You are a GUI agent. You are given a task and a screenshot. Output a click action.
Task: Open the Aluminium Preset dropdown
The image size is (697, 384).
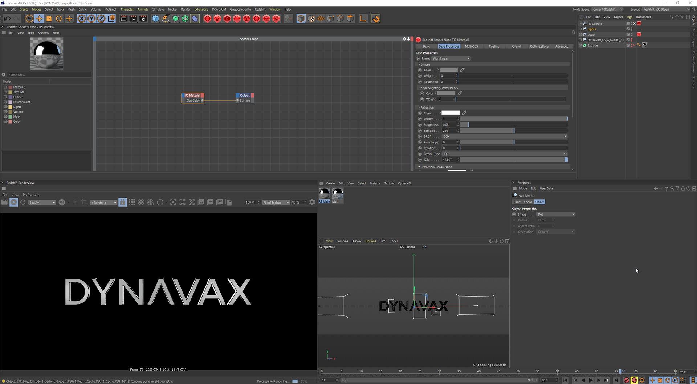[x=451, y=58]
